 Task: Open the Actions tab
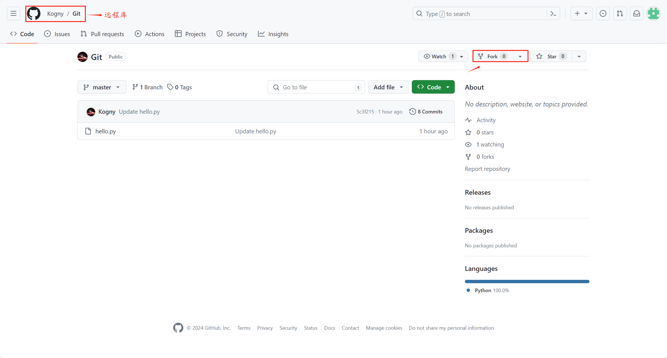150,34
